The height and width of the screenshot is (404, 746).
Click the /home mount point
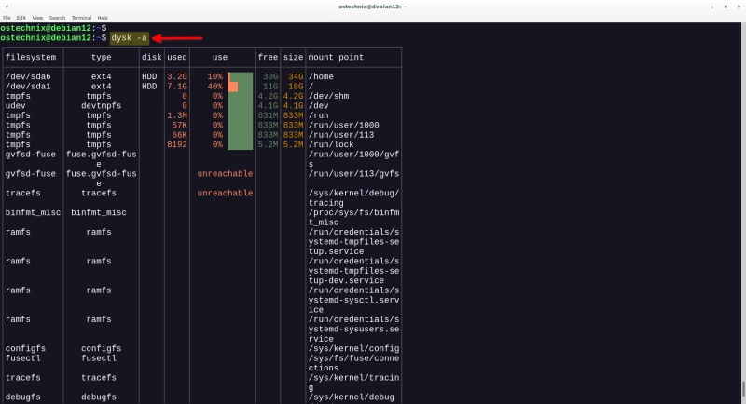[321, 76]
